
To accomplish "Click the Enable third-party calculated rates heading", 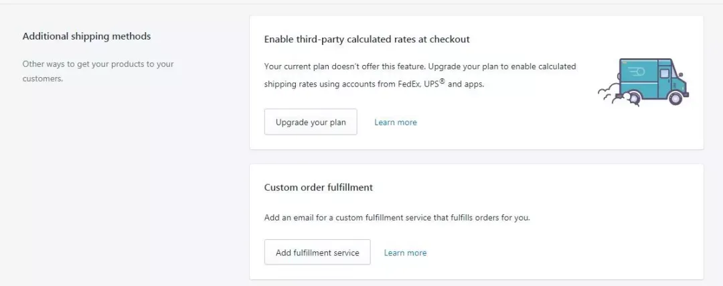I will 367,40.
